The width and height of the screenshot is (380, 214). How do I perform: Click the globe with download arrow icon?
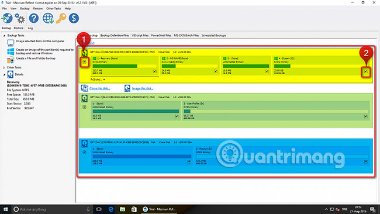point(48,18)
